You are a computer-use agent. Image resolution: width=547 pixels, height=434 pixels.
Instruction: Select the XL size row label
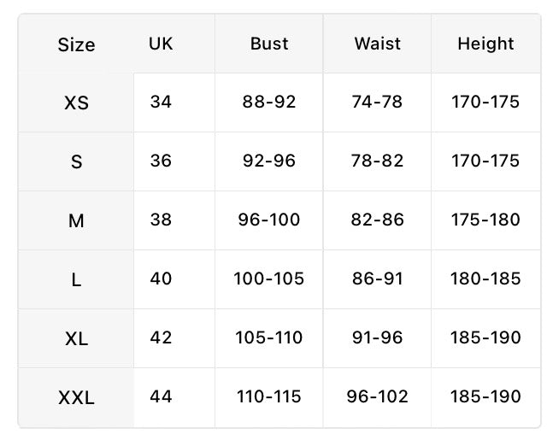pos(76,338)
